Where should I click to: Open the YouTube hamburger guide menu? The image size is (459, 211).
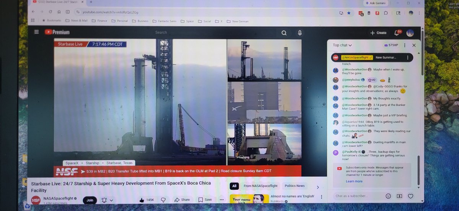(36, 32)
